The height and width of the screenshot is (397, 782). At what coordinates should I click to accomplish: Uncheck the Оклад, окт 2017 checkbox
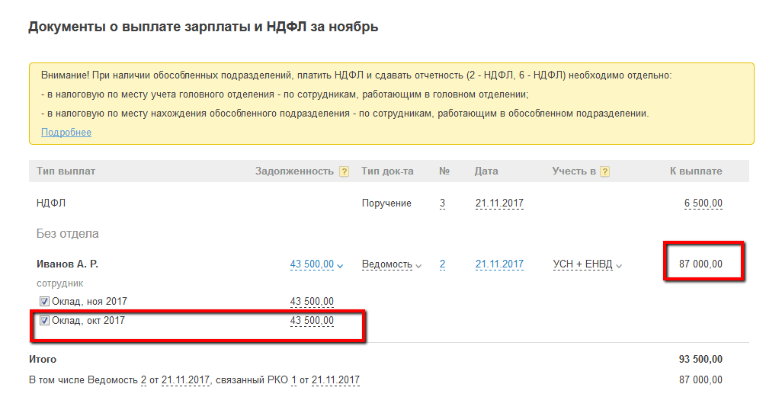pos(44,321)
